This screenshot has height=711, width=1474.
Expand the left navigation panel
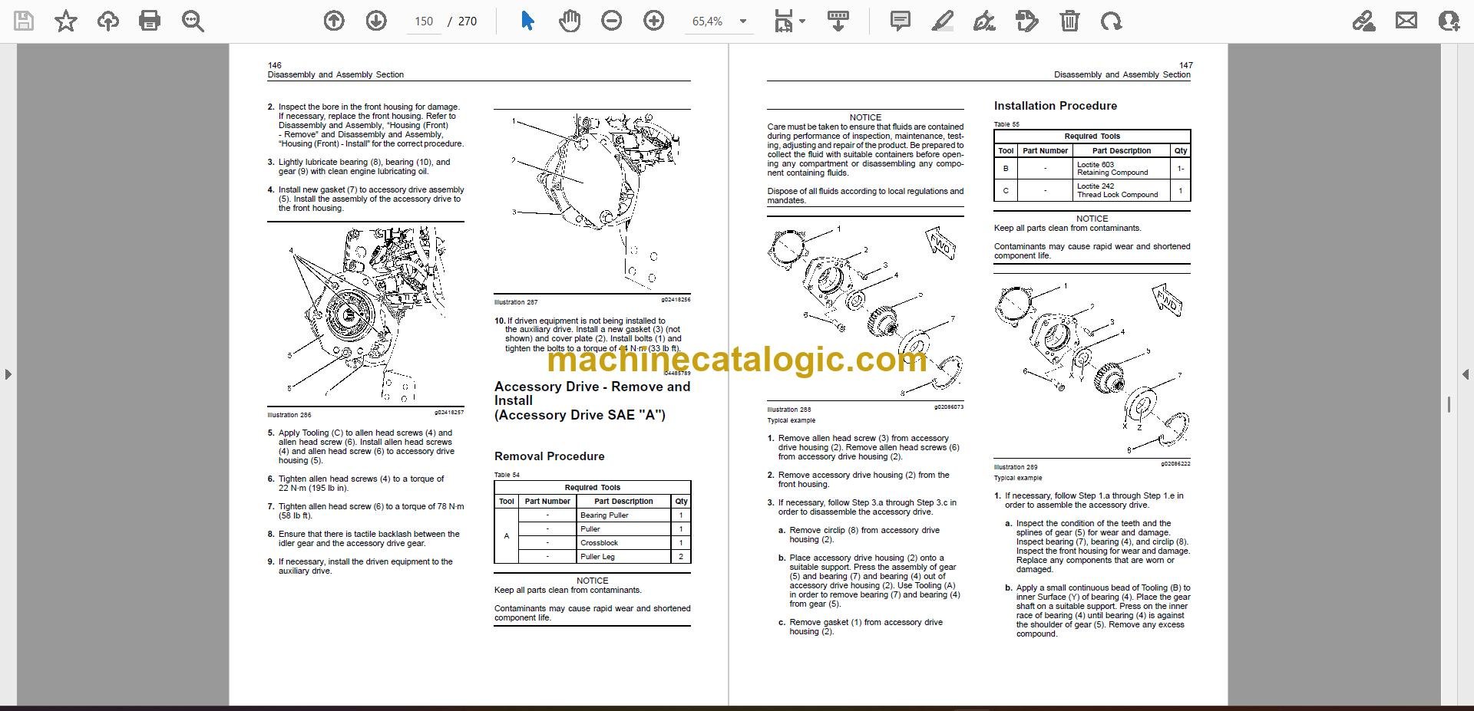click(8, 374)
